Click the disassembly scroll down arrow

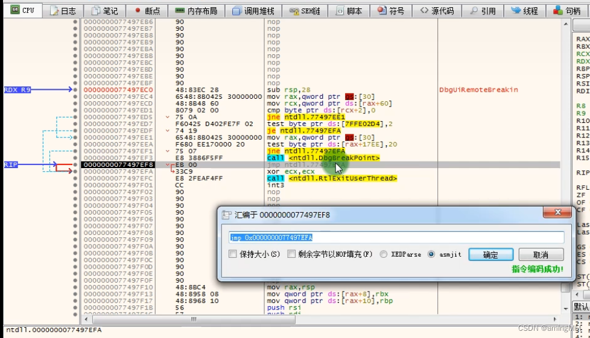[x=565, y=308]
